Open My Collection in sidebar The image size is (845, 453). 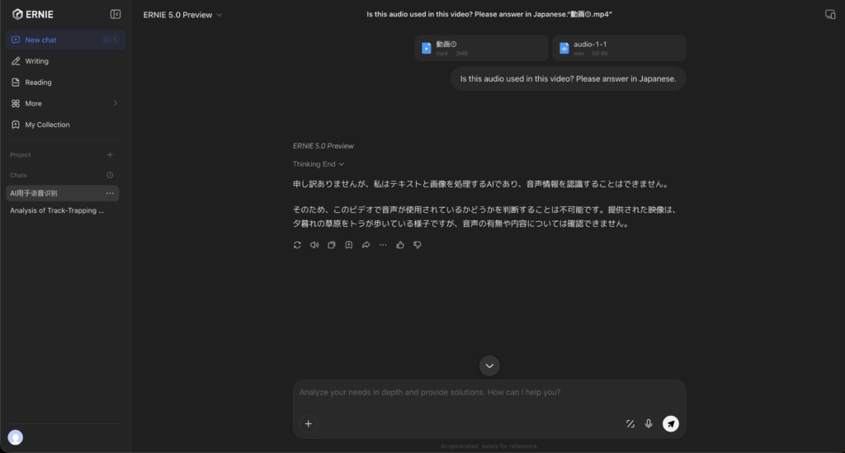[x=47, y=125]
